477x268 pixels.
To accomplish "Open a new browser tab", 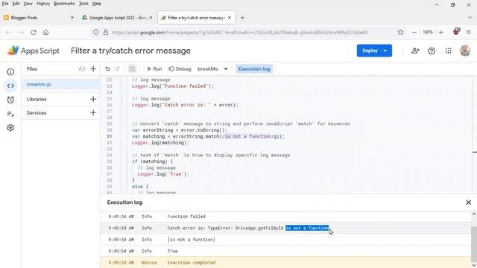I will pos(242,18).
